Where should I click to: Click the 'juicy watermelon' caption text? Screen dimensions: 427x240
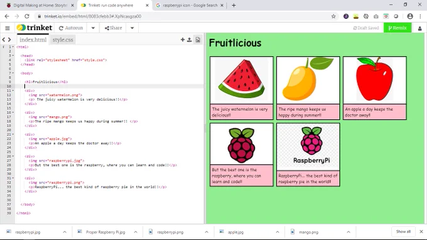[x=240, y=112]
